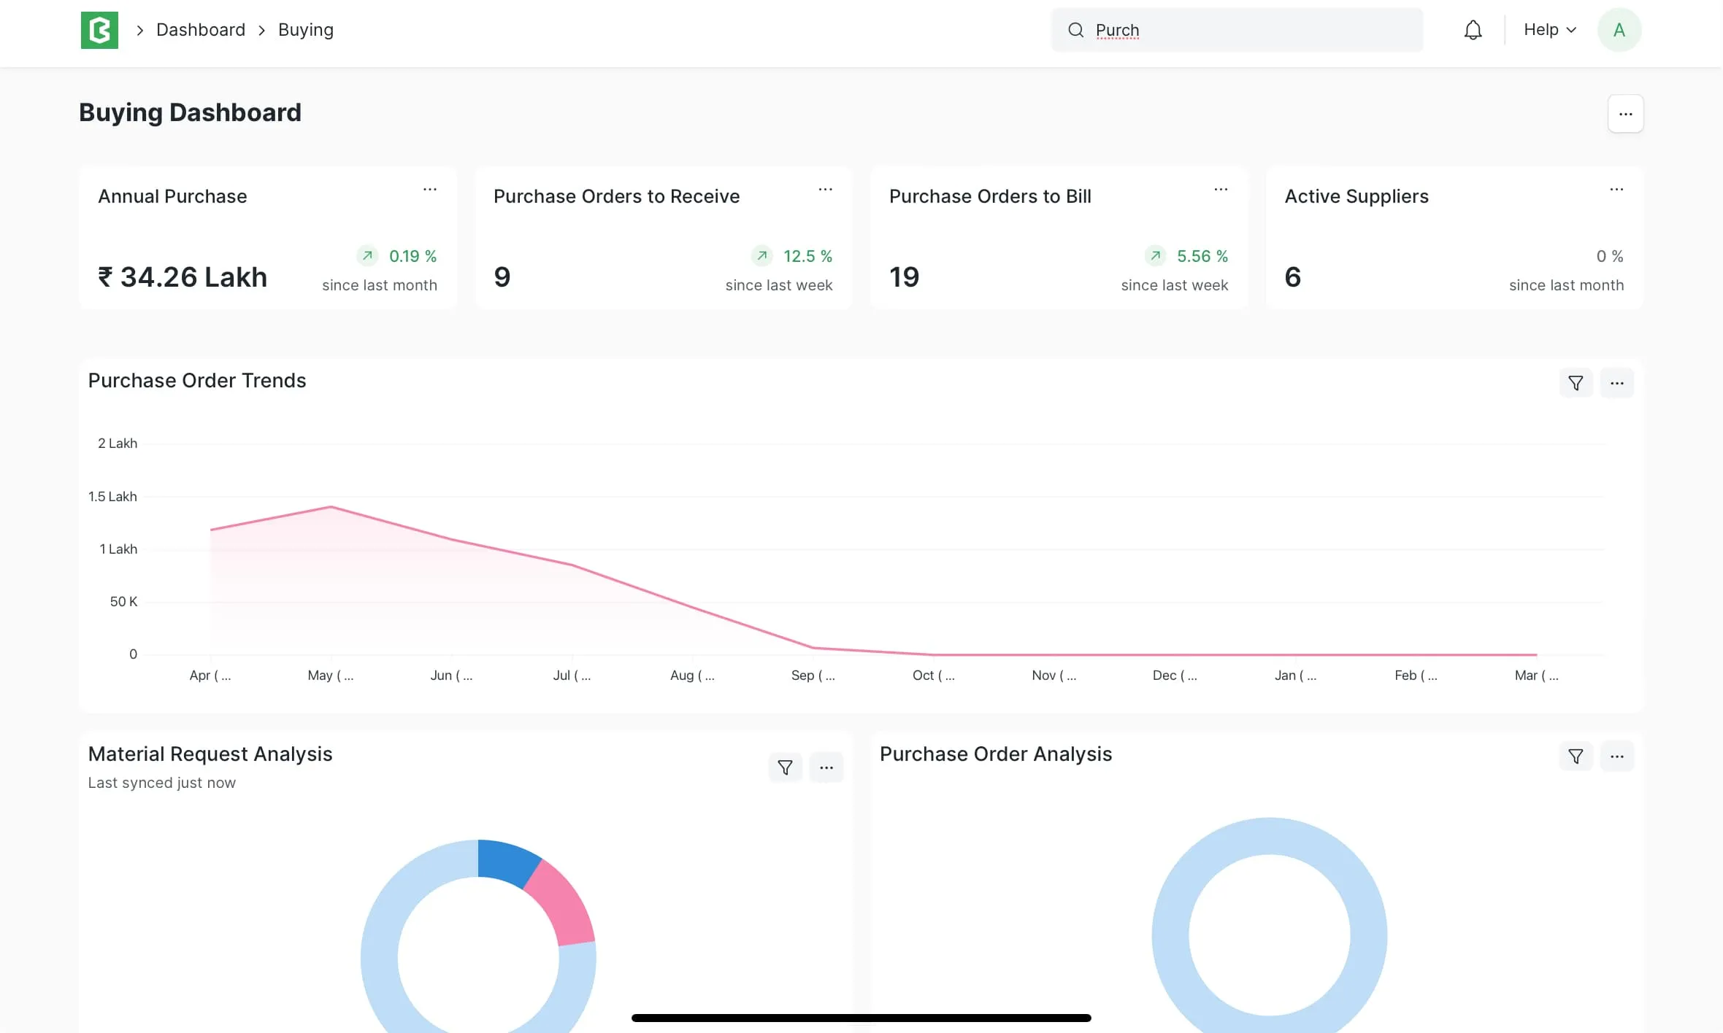Go to Dashboard breadcrumb
Screen dimensions: 1723x1033
pyautogui.click(x=201, y=30)
